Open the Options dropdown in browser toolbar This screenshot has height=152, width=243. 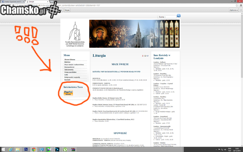point(234,10)
